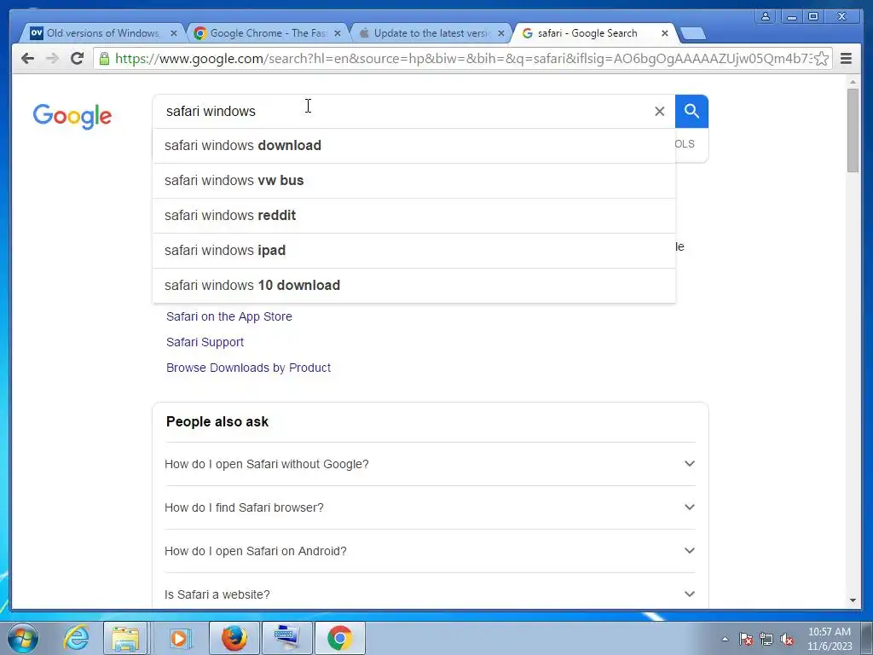Click the vertical scrollbar thumb
Screen dimensions: 873x655
pyautogui.click(x=853, y=130)
